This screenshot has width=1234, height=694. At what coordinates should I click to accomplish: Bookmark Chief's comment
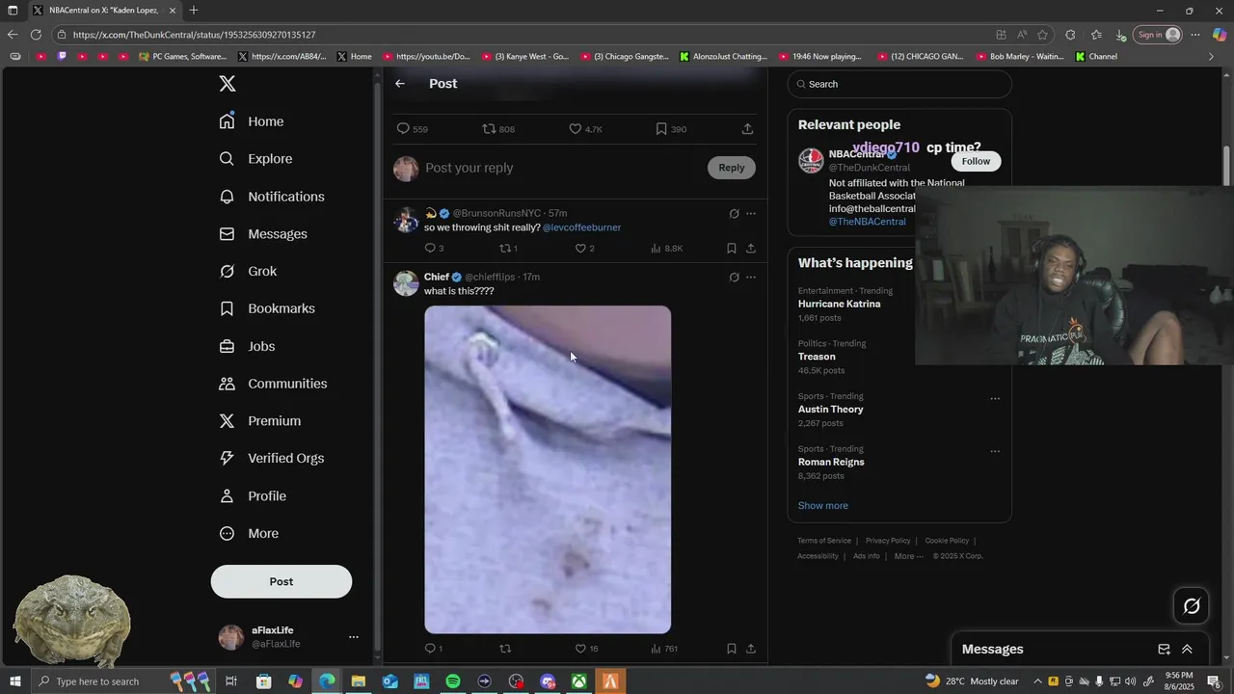pos(732,649)
